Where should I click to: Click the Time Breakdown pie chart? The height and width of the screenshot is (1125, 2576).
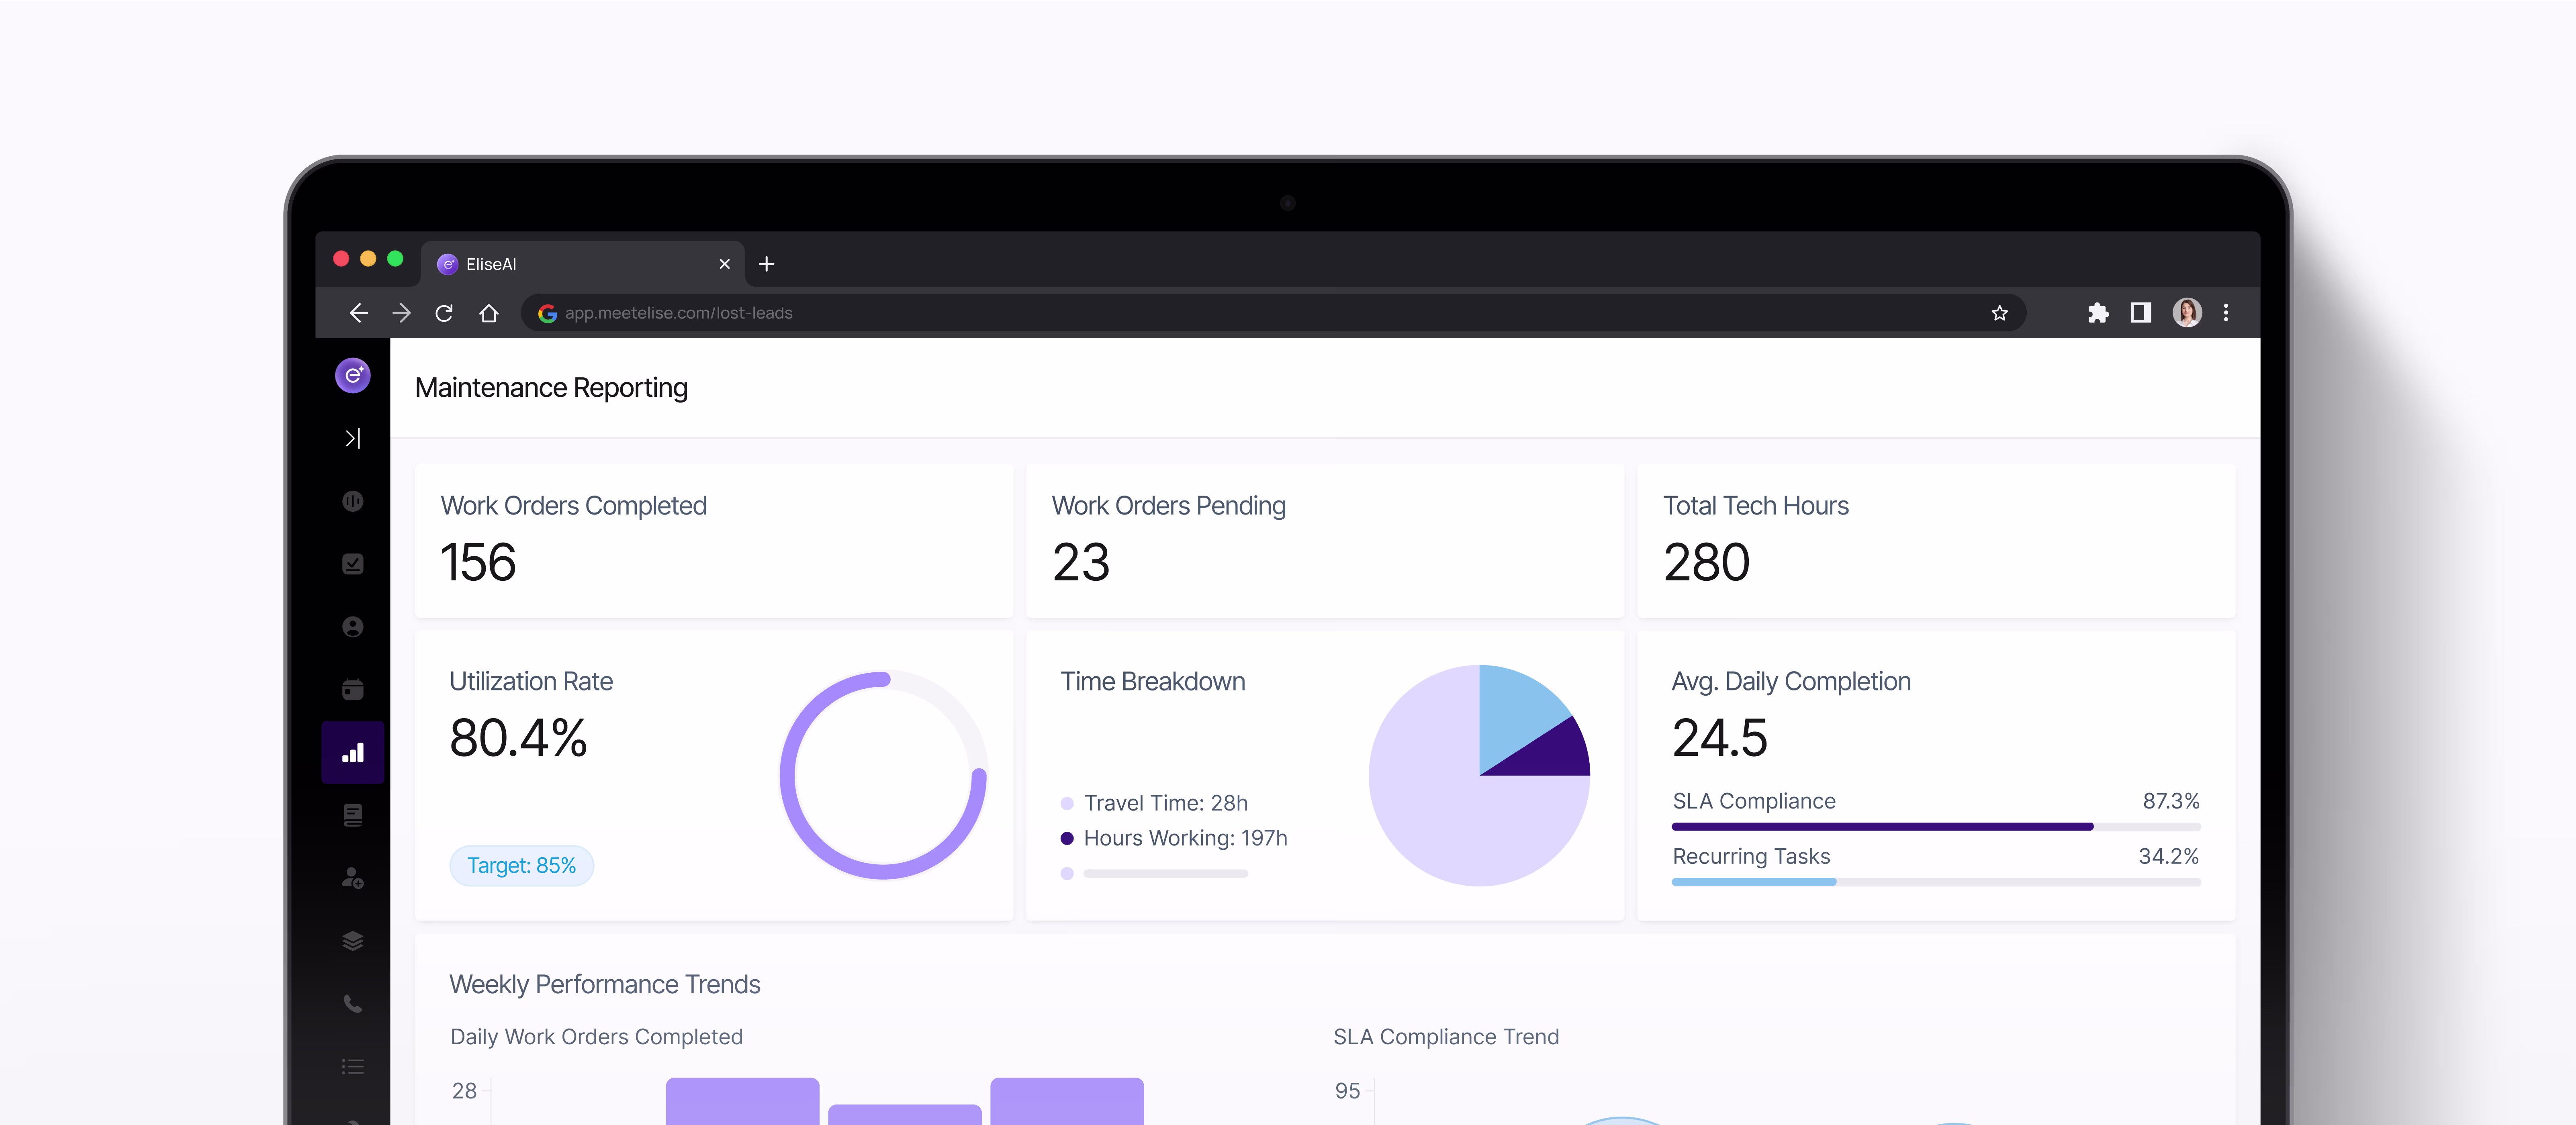pyautogui.click(x=1479, y=775)
